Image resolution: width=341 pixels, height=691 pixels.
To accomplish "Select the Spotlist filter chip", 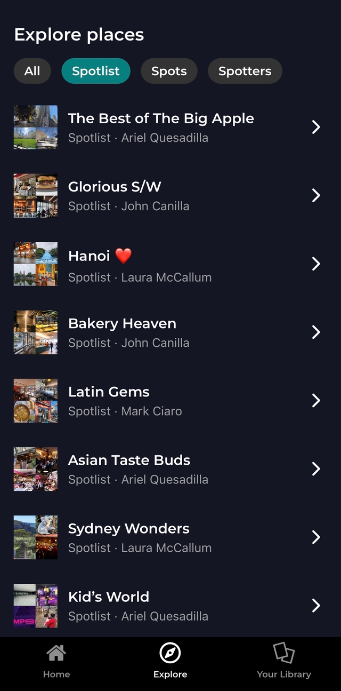I will [x=96, y=71].
